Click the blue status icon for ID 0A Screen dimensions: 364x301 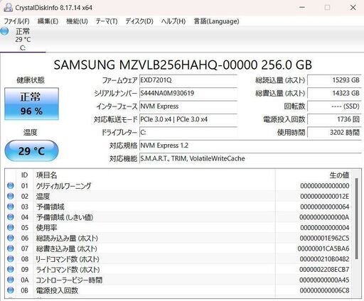11,280
